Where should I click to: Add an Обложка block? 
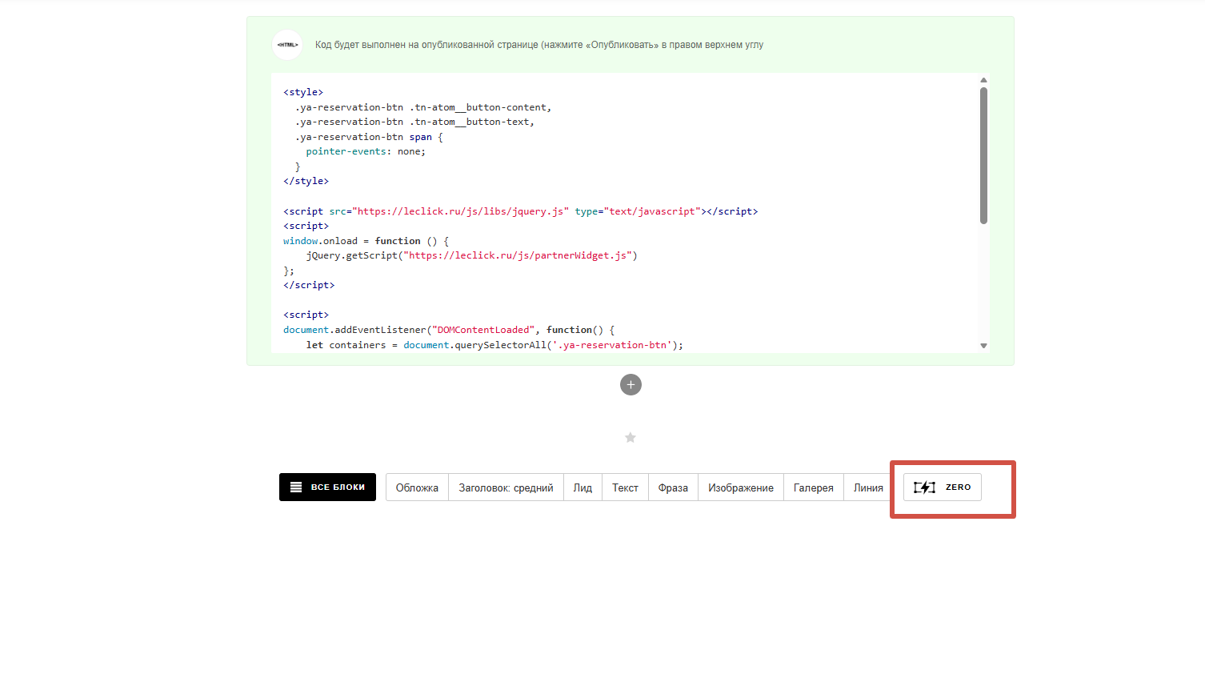(417, 487)
